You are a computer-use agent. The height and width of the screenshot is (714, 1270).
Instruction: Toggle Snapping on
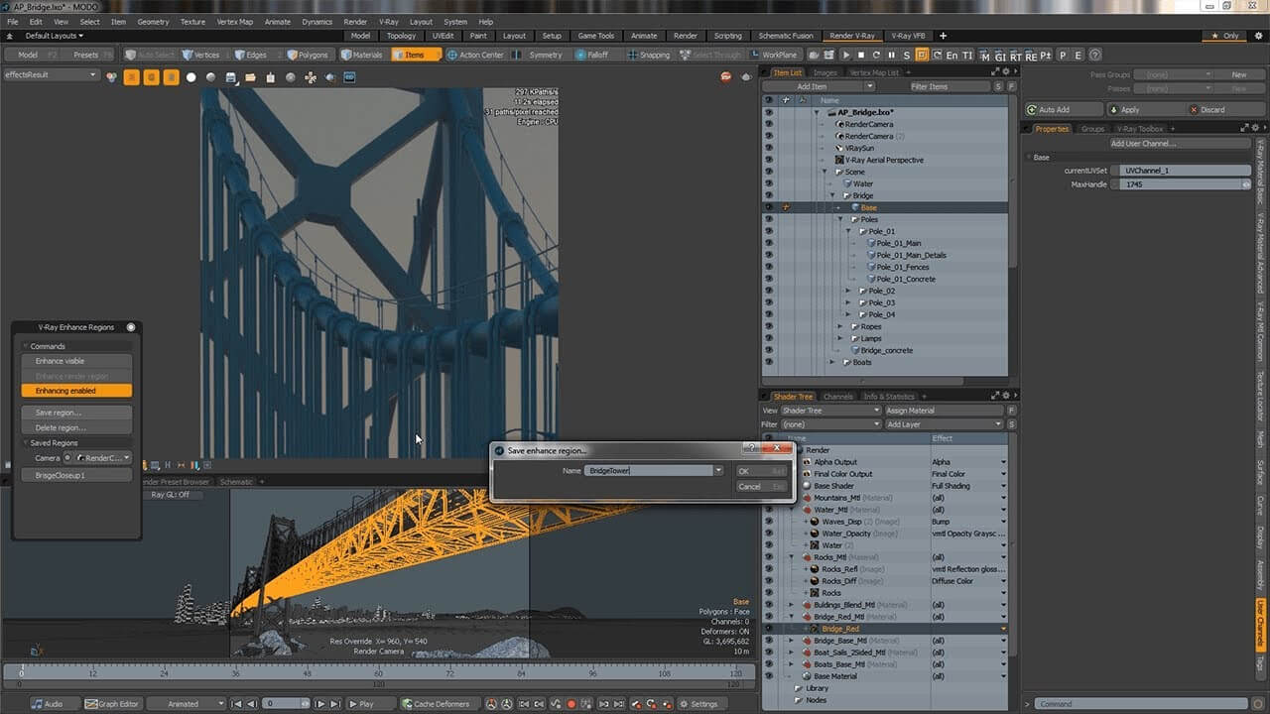(648, 55)
